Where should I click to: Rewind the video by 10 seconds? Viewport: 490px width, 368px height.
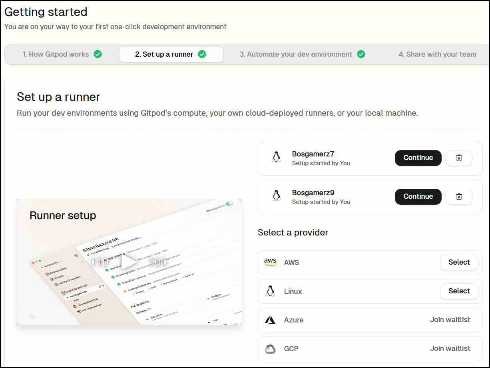click(x=100, y=262)
